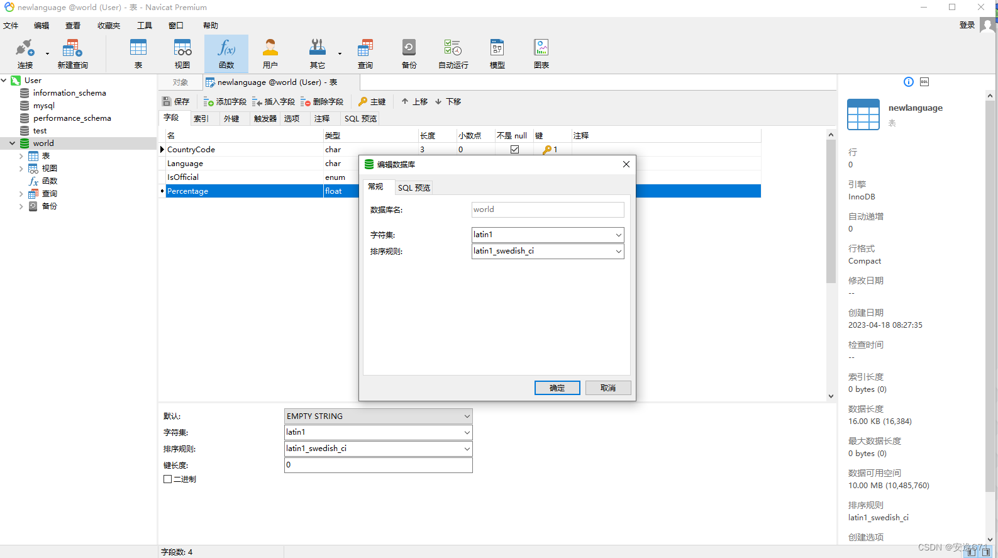This screenshot has height=558, width=998.
Task: Switch to the 对象 tab
Action: coord(180,82)
